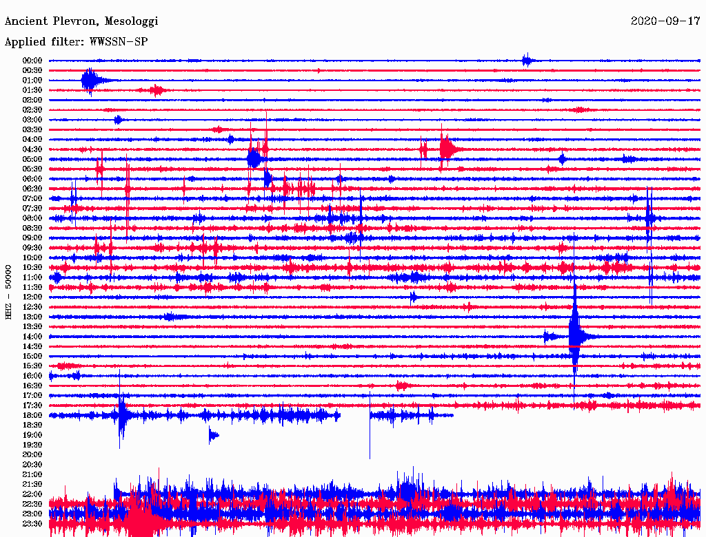Click the 08:00 time label
The height and width of the screenshot is (537, 706).
pos(32,218)
